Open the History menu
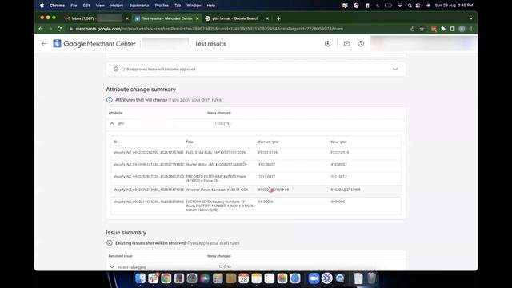 117,6
